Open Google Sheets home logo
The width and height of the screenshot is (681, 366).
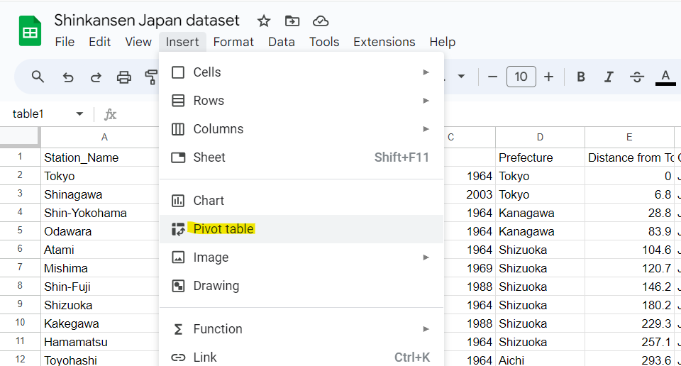(30, 32)
